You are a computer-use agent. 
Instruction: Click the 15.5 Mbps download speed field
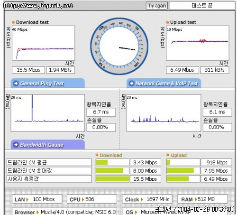[x=28, y=70]
